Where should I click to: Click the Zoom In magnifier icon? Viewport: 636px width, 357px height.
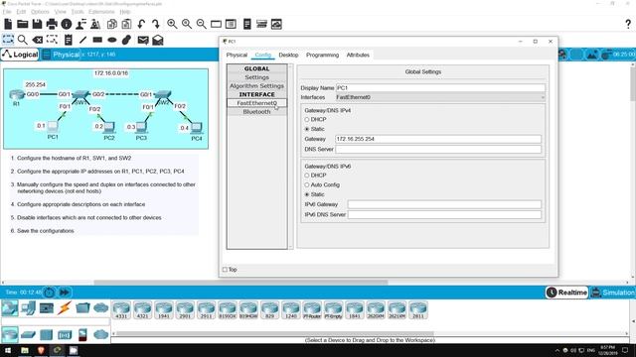(x=172, y=24)
